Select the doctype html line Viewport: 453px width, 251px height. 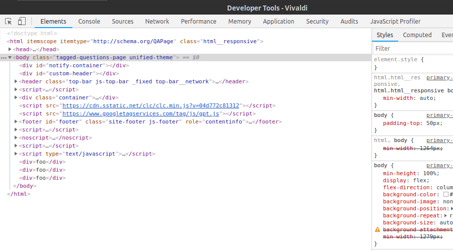(x=32, y=34)
